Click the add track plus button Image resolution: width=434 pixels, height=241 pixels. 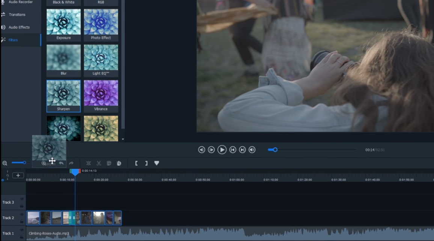click(18, 175)
